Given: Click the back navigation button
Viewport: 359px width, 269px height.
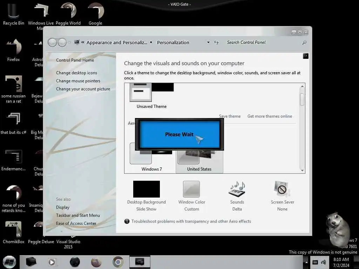Looking at the screenshot, I should [53, 42].
